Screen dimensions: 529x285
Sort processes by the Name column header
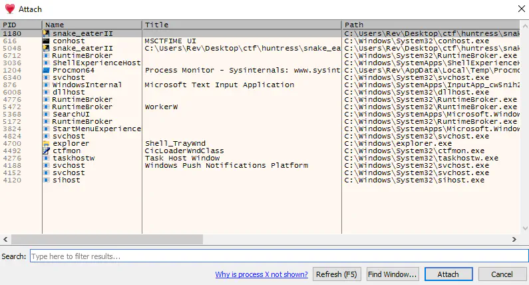tap(92, 25)
